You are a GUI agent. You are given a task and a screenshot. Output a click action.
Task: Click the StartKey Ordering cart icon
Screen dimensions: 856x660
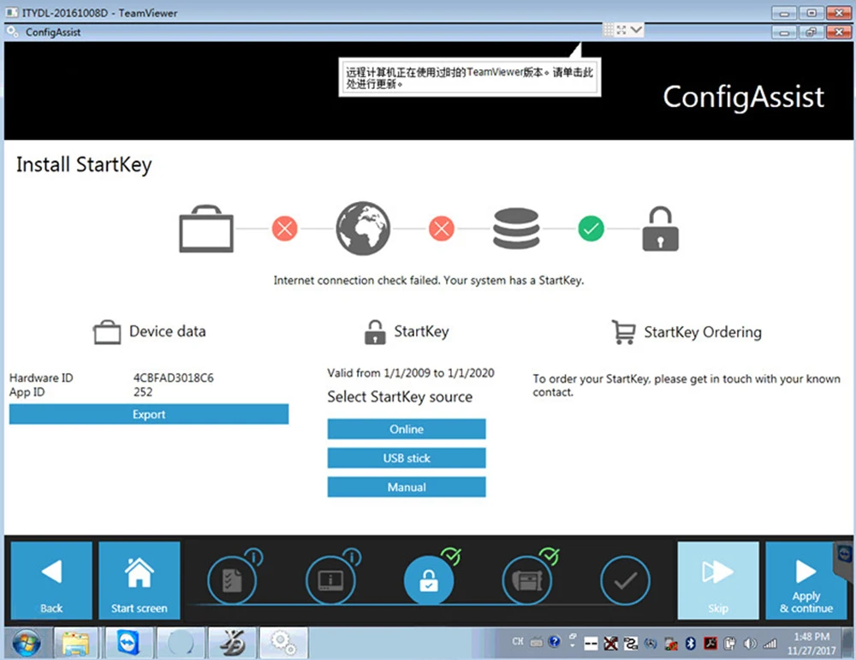[623, 332]
